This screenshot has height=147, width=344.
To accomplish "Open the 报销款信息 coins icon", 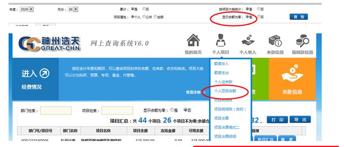I will click(302, 41).
